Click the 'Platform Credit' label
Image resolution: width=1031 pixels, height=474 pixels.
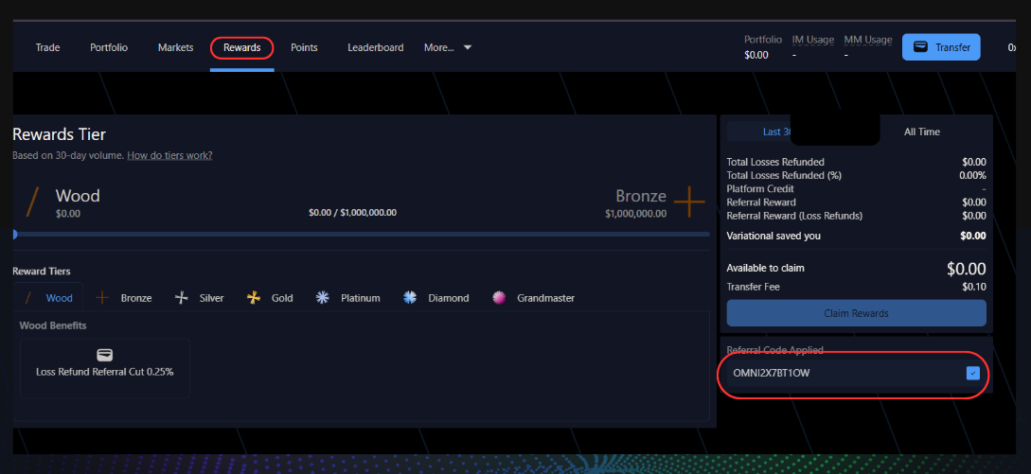point(760,188)
